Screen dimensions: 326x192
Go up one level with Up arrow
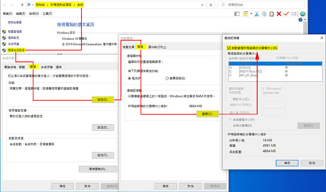click(x=22, y=5)
